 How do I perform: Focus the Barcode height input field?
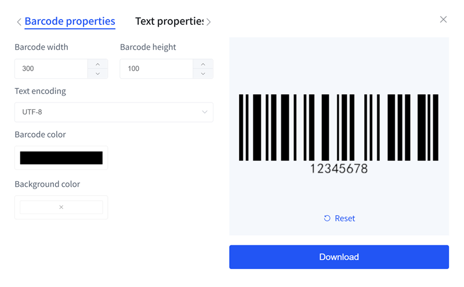click(156, 69)
